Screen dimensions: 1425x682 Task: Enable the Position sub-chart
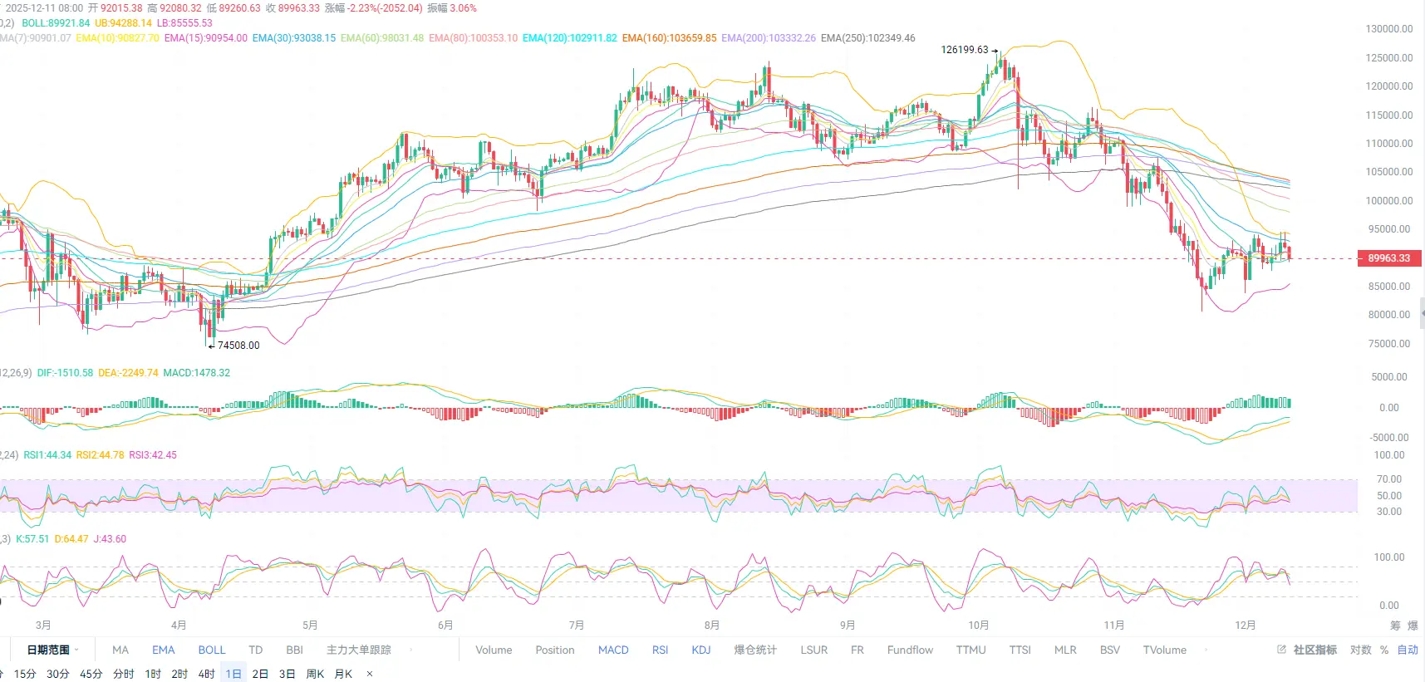point(555,650)
